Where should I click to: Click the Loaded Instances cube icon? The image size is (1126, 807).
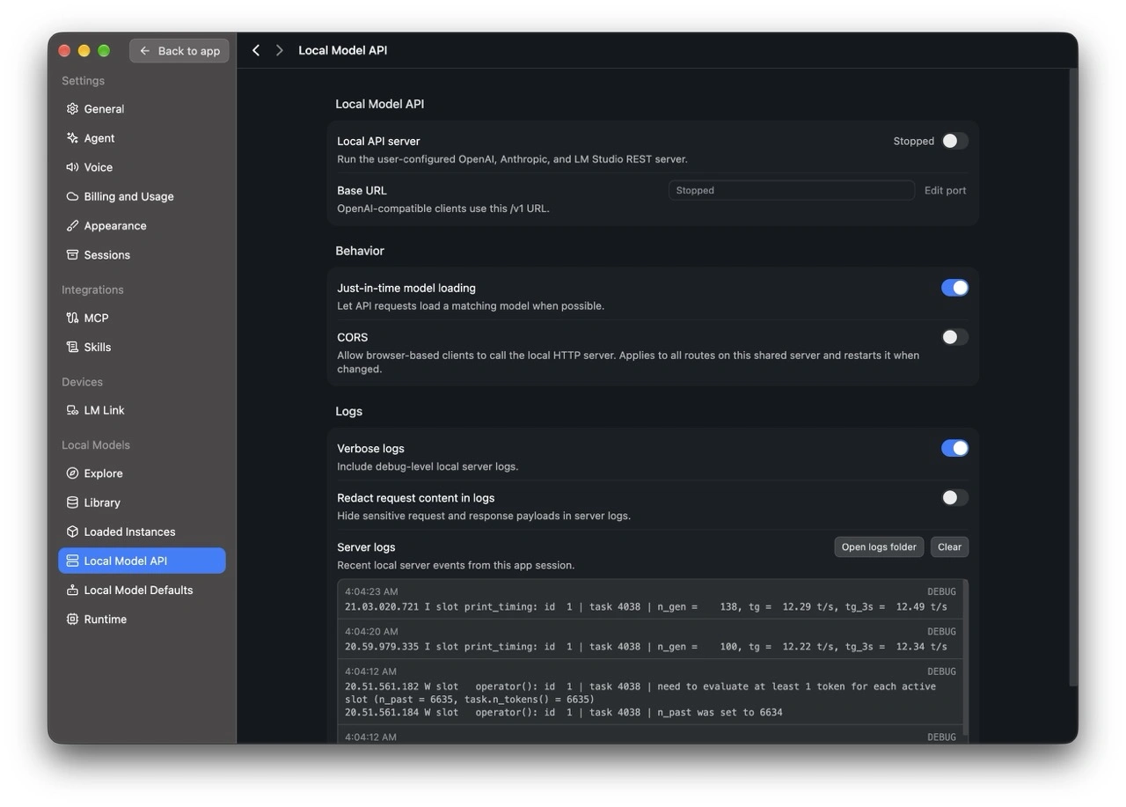(72, 532)
